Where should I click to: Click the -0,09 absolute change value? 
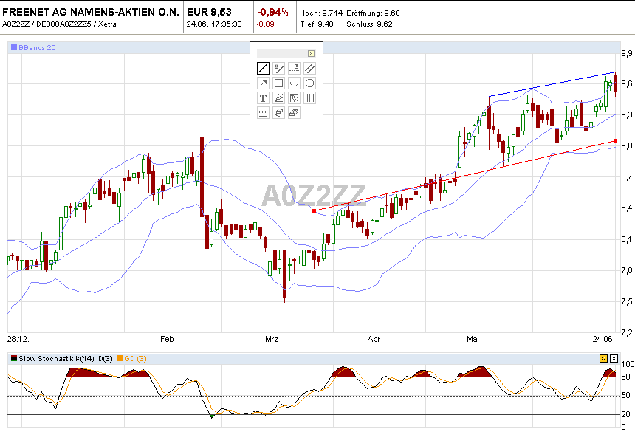click(265, 24)
